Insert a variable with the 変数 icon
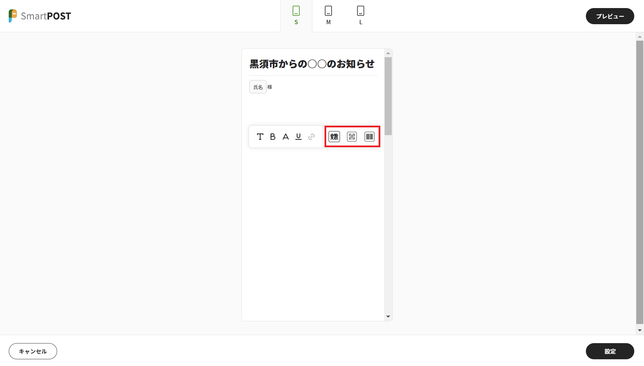The height and width of the screenshot is (366, 644). pyautogui.click(x=334, y=137)
